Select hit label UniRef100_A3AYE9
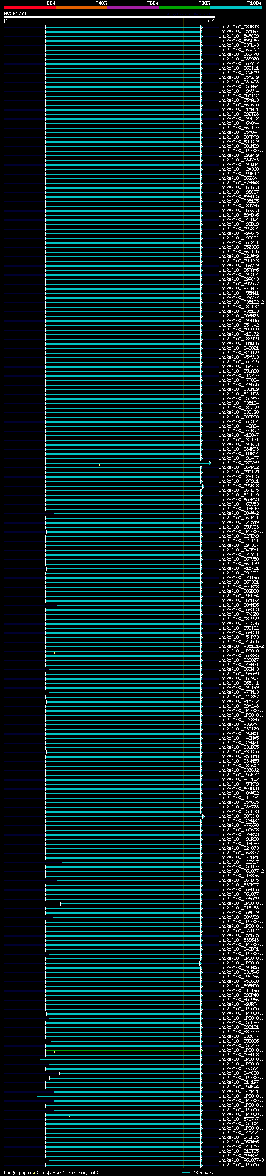This screenshot has width=266, height=1176. [239, 463]
